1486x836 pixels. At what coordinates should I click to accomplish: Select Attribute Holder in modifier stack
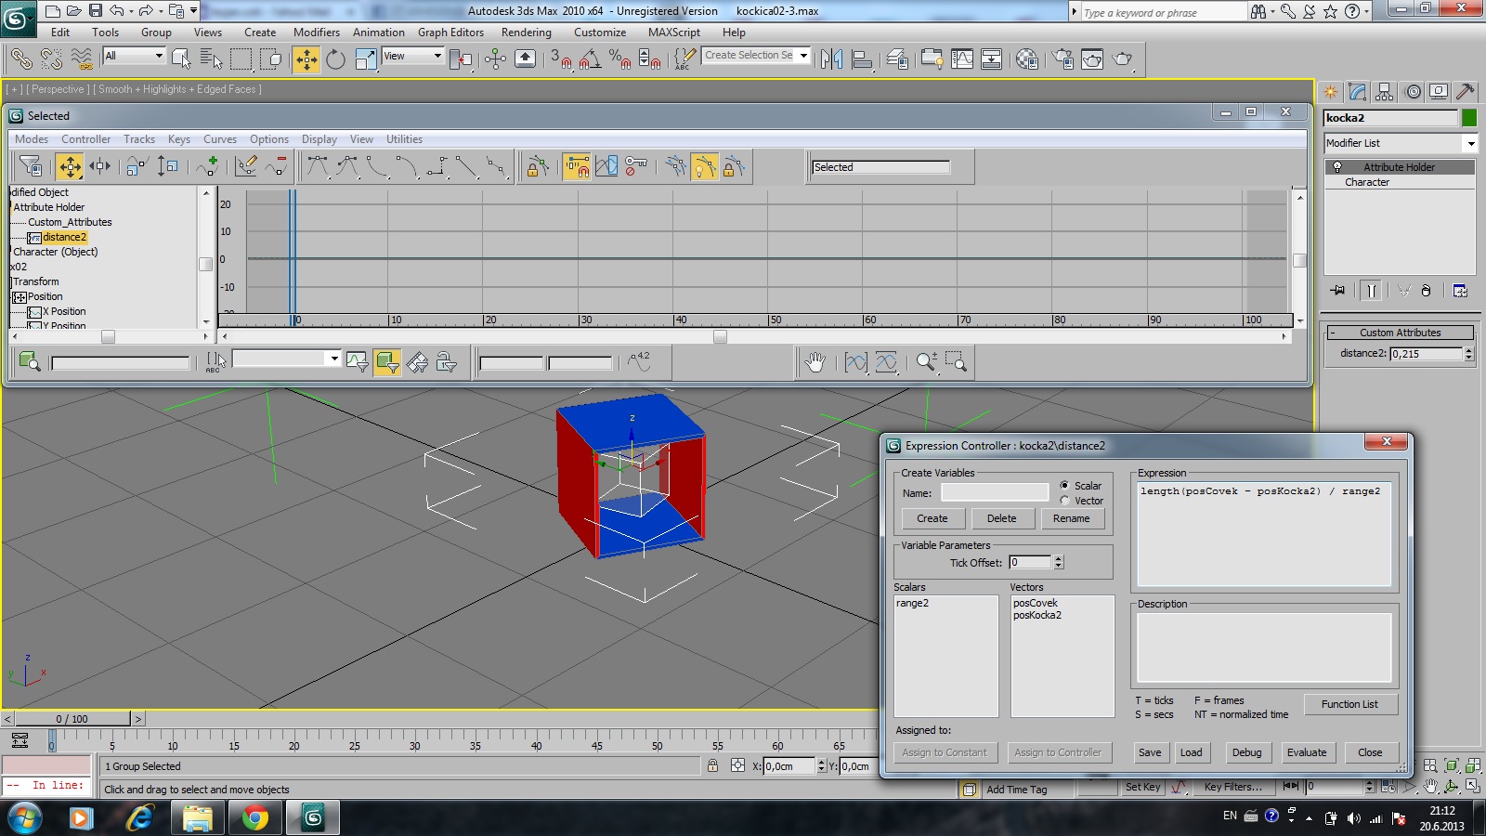point(1400,167)
